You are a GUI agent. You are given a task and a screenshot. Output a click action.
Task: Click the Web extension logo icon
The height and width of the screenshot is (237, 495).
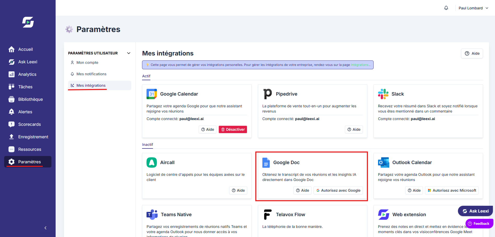pyautogui.click(x=384, y=215)
